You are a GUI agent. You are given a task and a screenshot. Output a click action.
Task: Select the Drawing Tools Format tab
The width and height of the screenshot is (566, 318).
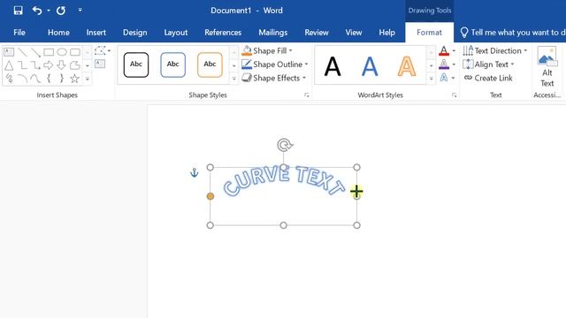(429, 33)
